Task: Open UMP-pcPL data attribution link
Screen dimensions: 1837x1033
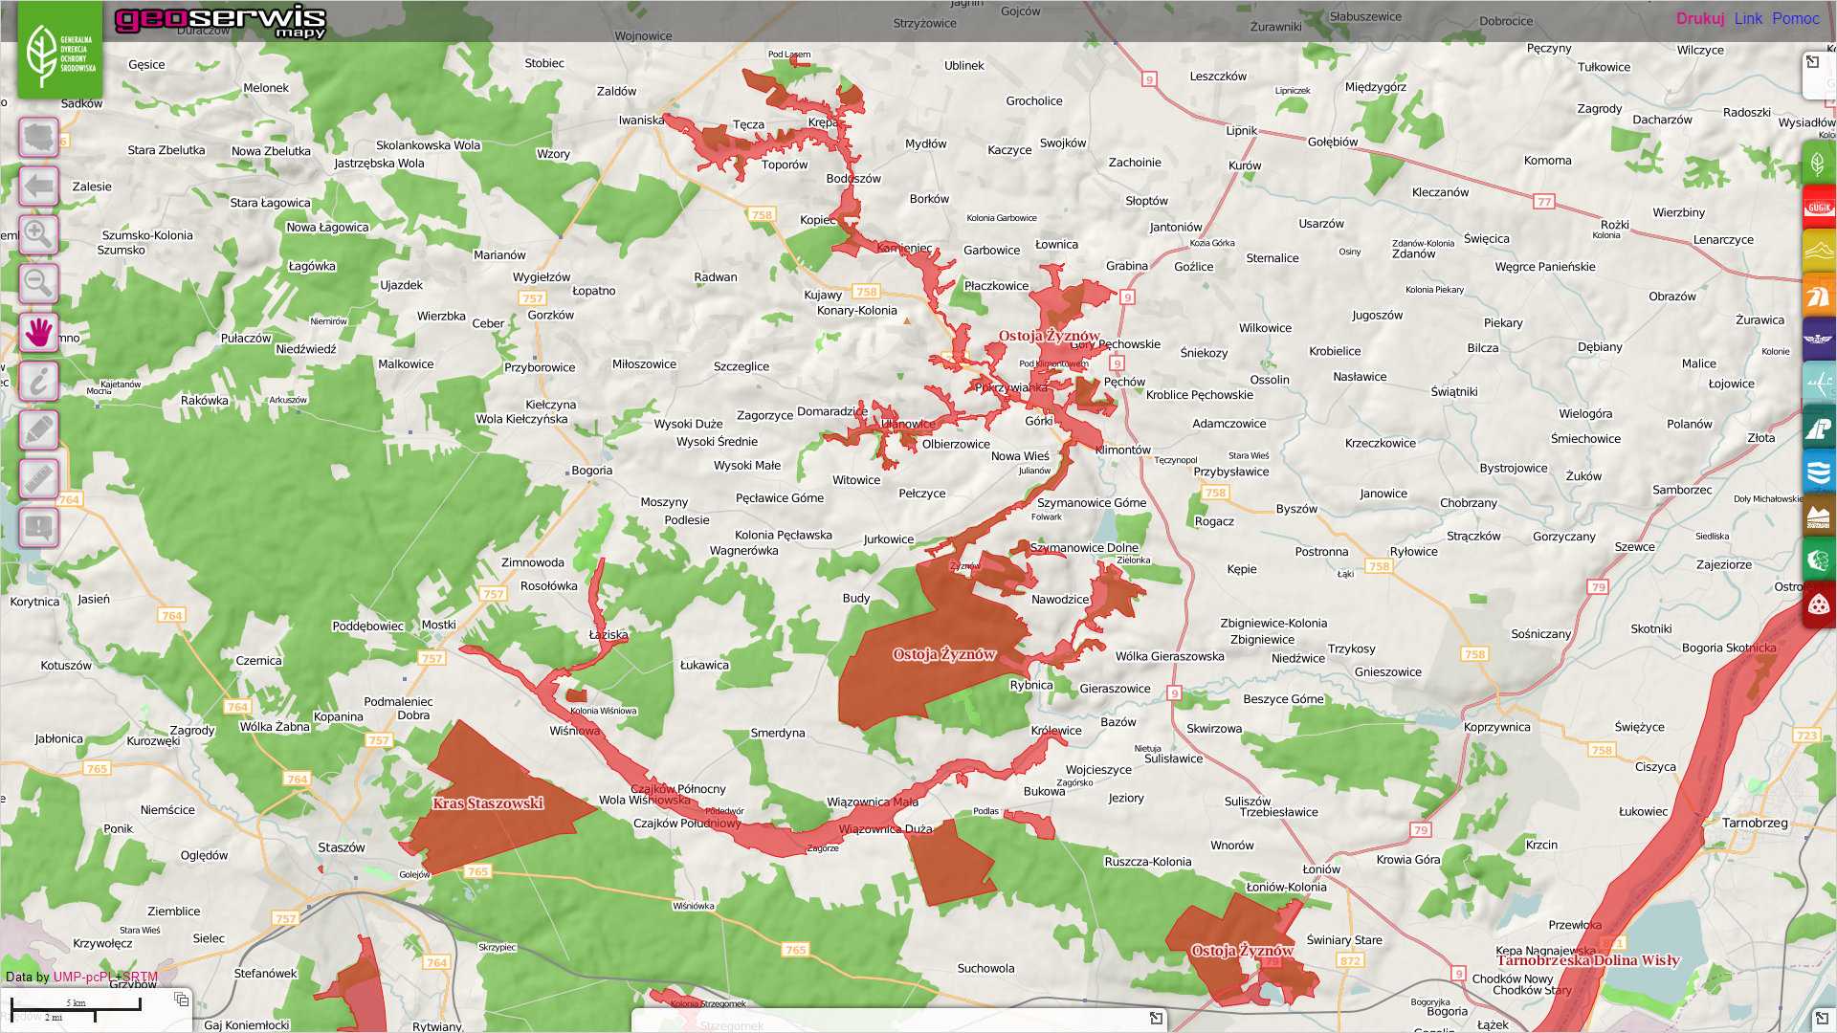Action: (x=84, y=977)
